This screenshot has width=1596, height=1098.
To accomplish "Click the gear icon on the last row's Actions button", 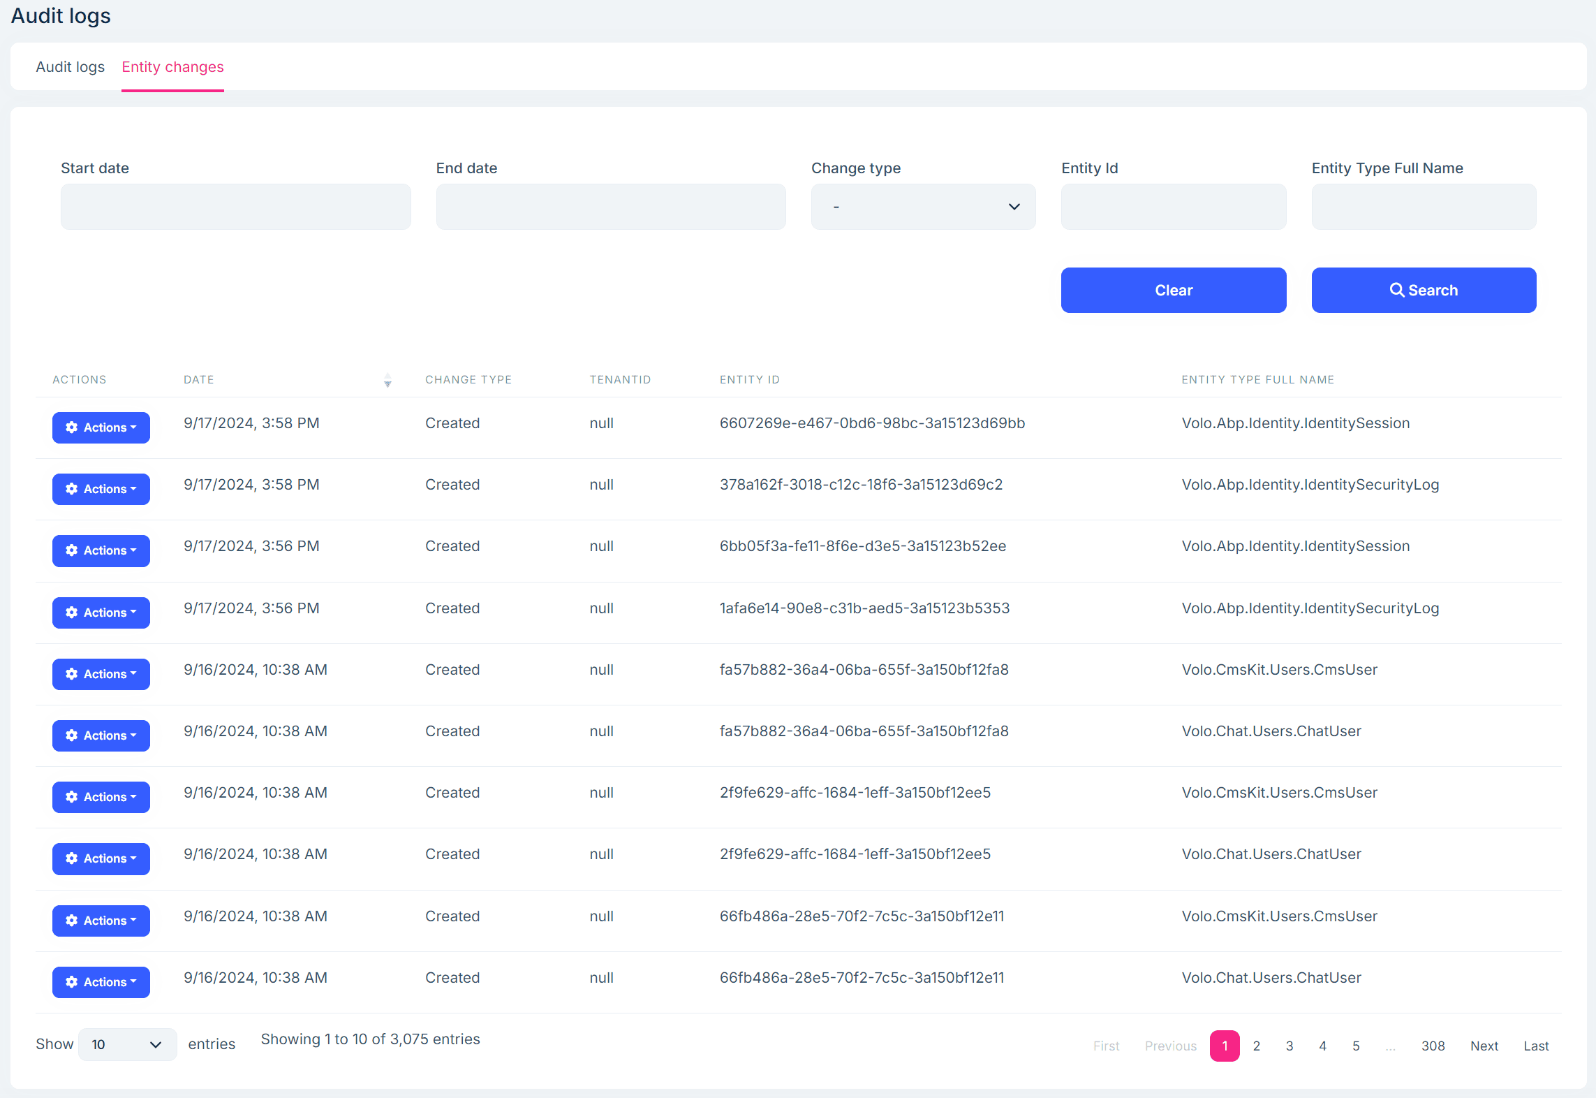I will (x=72, y=982).
